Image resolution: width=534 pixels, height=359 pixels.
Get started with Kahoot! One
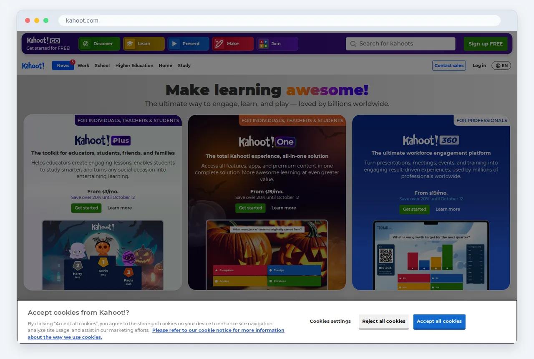(x=250, y=208)
